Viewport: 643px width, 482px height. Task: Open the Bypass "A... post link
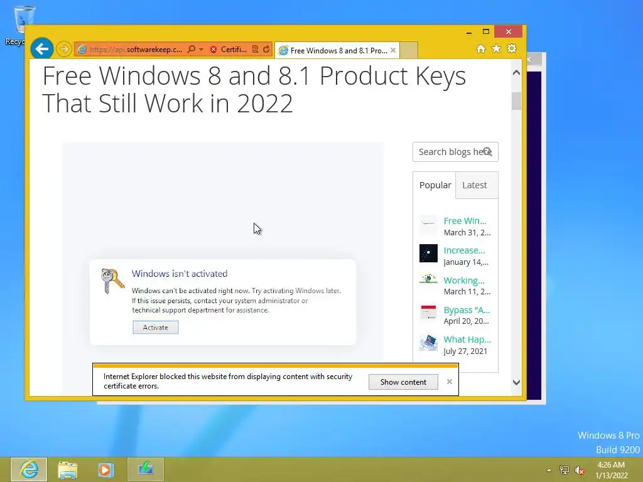click(x=467, y=310)
